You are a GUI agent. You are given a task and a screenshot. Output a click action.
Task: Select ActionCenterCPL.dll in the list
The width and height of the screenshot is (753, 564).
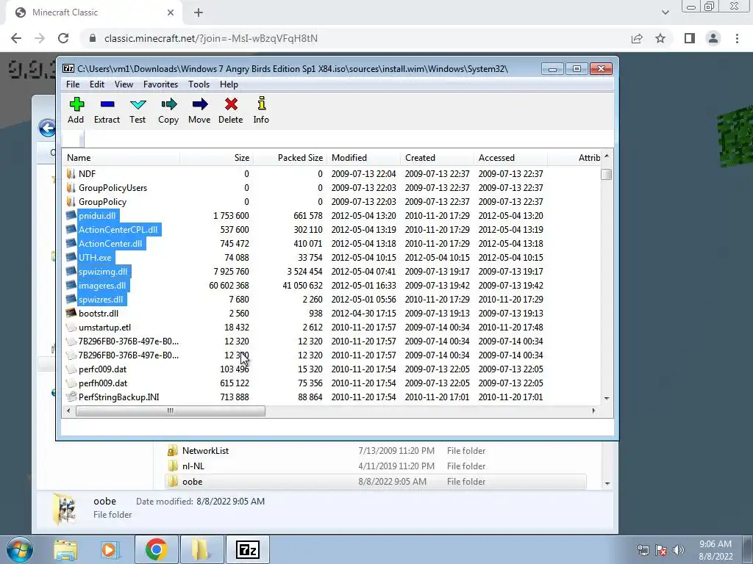118,230
